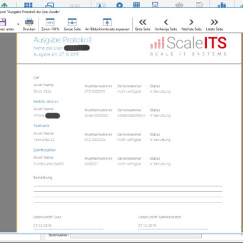Screen dimensions: 243x243
Task: Click the blue table grid icon in background ribbon
Action: tap(137, 5)
